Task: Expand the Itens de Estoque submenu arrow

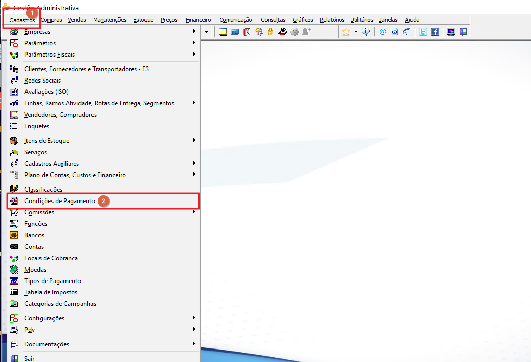Action: point(194,140)
